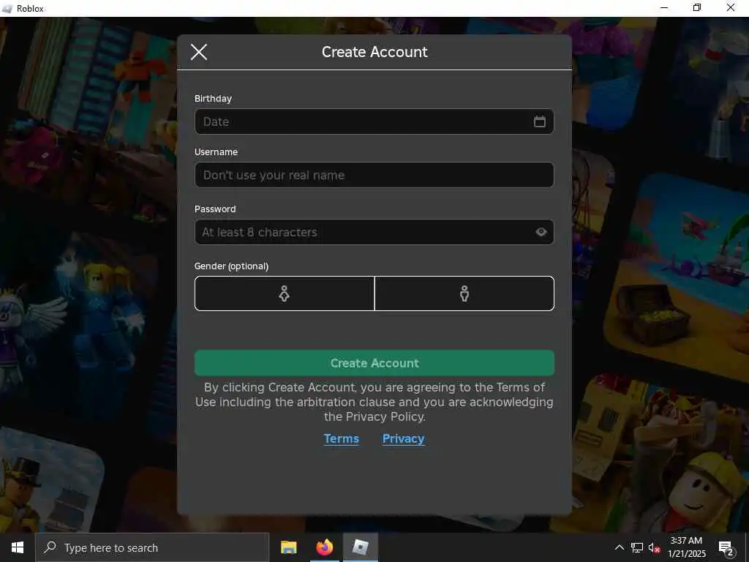Open the Privacy link
749x562 pixels.
click(x=403, y=439)
